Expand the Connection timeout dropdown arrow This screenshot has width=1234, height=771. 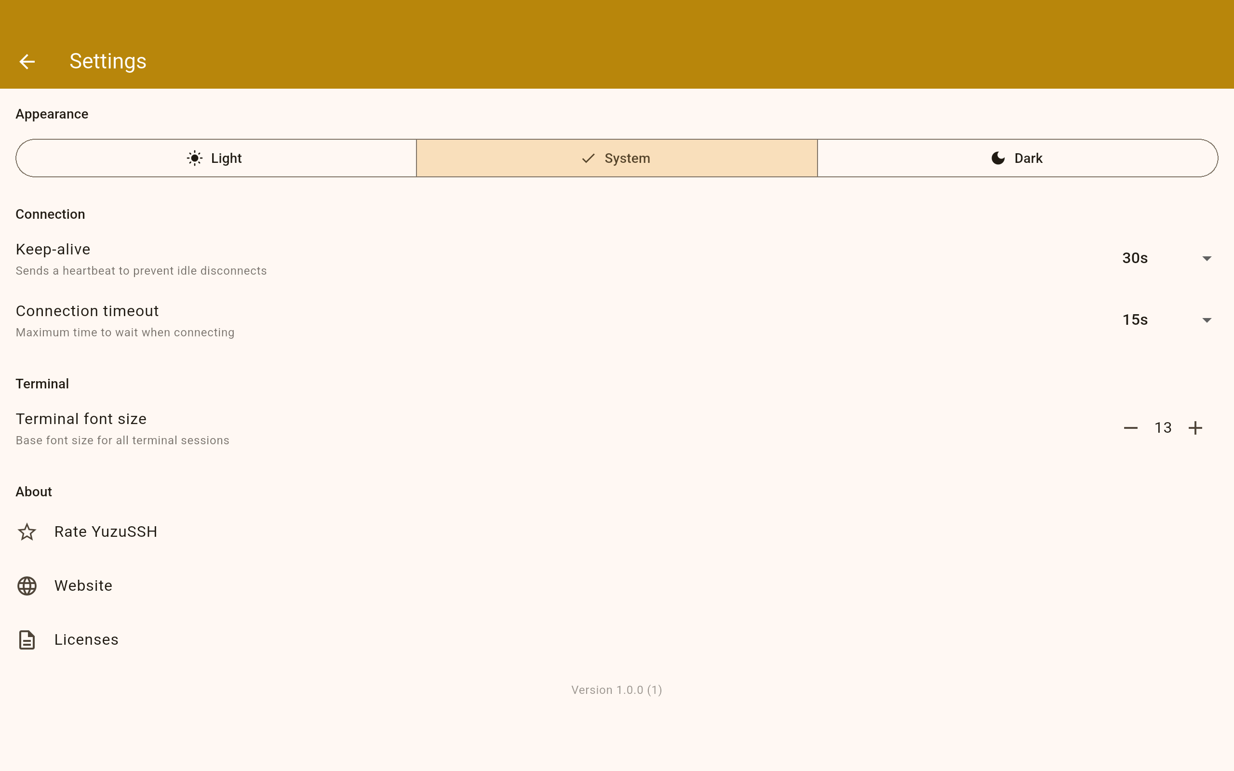coord(1207,320)
